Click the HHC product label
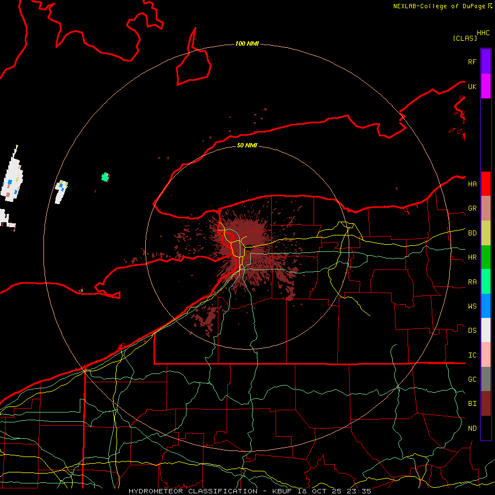The image size is (495, 495). pyautogui.click(x=483, y=33)
